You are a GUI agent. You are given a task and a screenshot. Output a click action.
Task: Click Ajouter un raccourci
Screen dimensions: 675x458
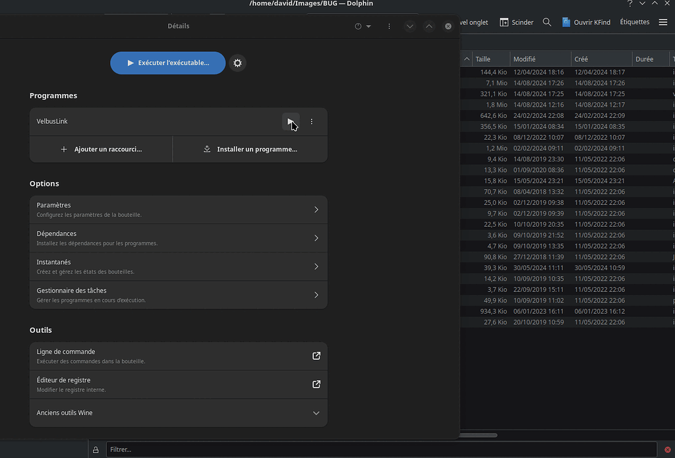point(100,149)
